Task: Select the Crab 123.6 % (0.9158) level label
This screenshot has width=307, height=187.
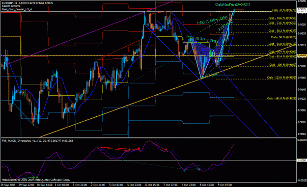Action: coord(281,78)
